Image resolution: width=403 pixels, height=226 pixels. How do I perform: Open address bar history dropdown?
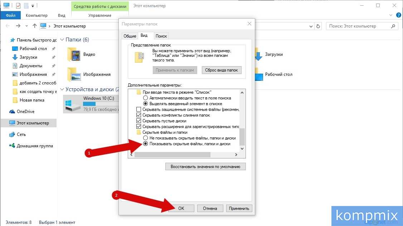pos(311,26)
